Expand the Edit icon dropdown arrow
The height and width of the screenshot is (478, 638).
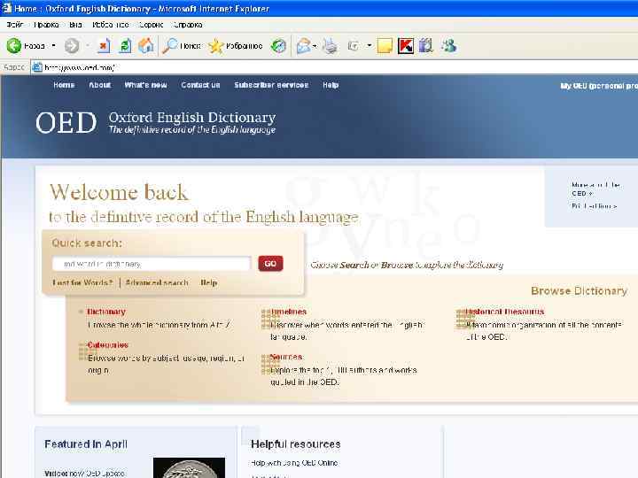tap(369, 45)
